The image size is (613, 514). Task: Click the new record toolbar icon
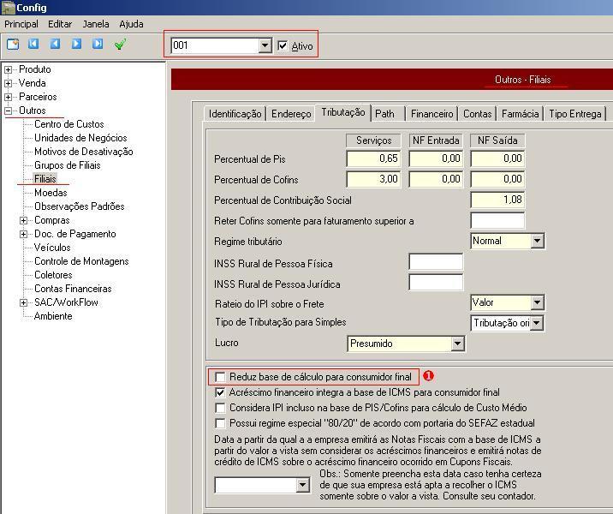tap(13, 45)
